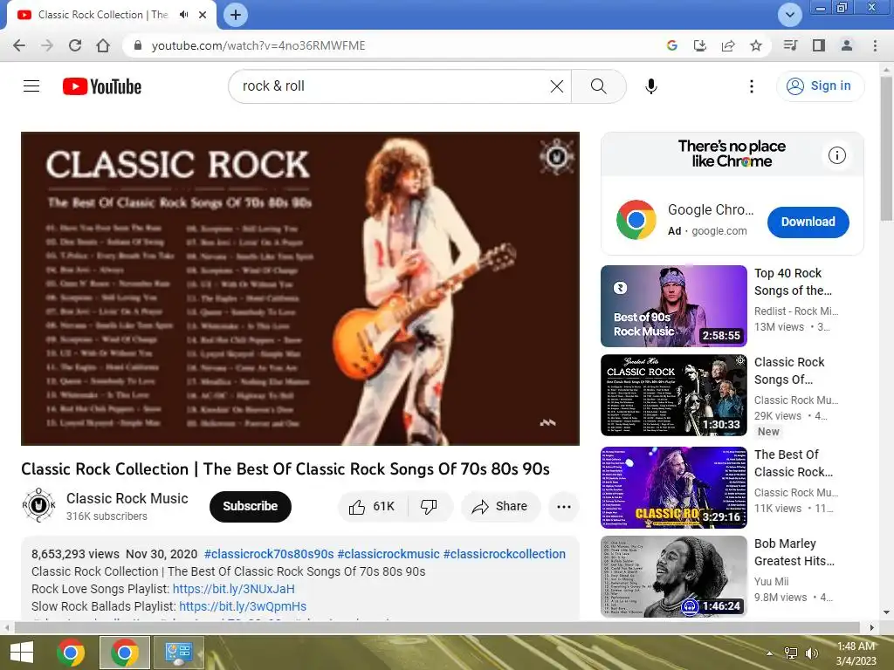Open Bob Marley Greatest Hits thumbnail
The height and width of the screenshot is (670, 894).
pos(673,577)
